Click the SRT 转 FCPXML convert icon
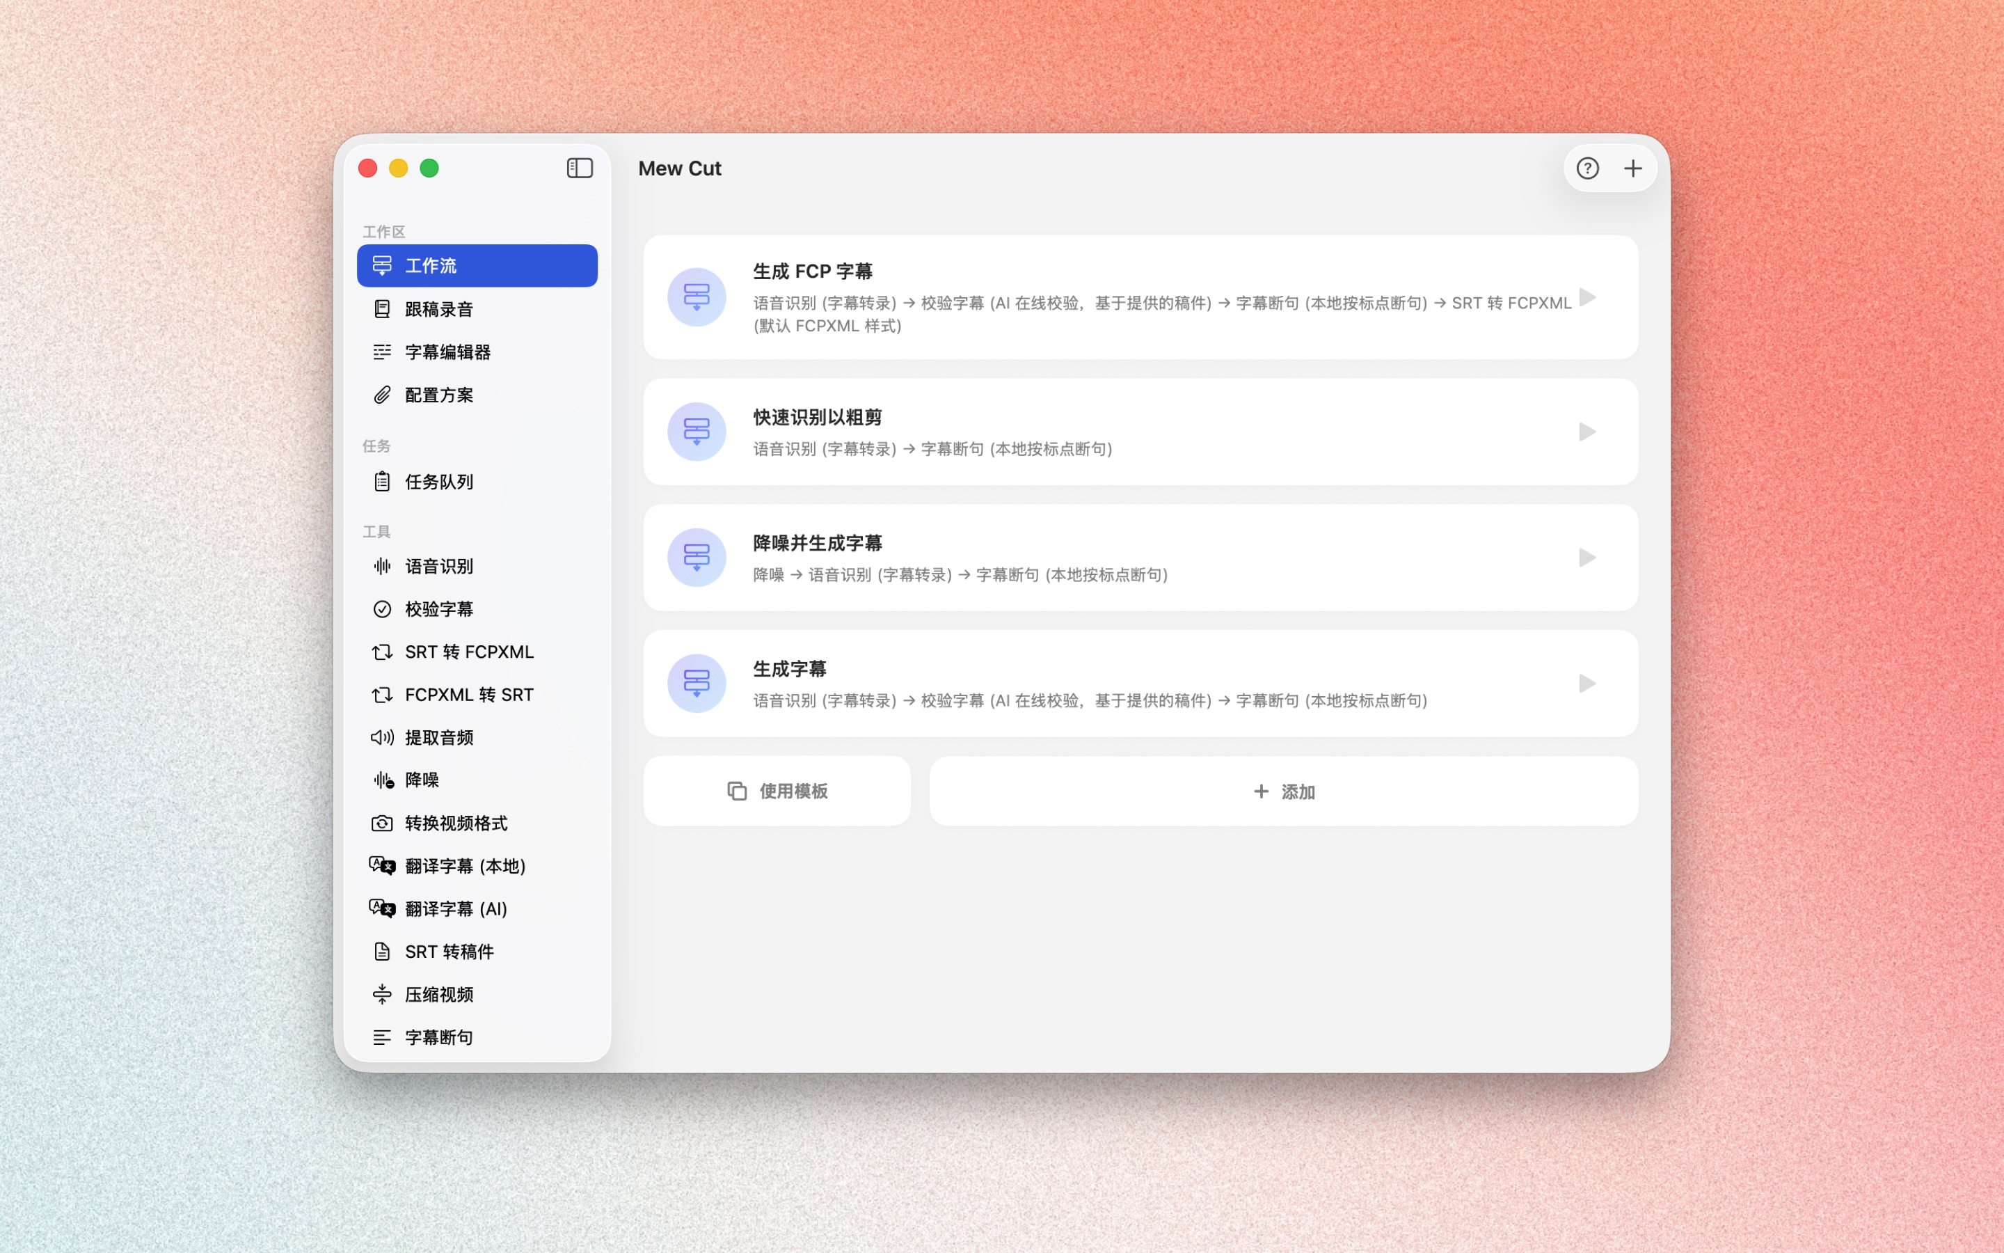Screen dimensions: 2004x1253 pos(382,652)
